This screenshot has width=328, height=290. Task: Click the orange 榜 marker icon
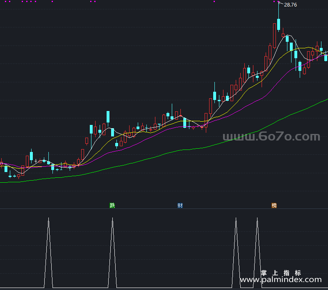tap(274, 205)
